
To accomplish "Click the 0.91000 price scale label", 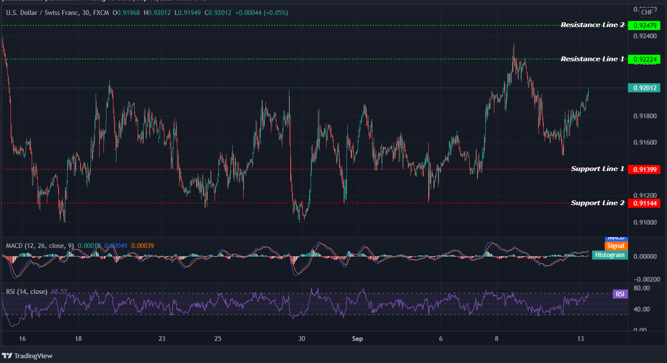I will 645,222.
